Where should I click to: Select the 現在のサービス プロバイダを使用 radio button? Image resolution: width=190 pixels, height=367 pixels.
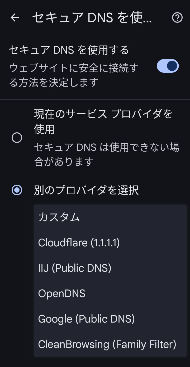tap(17, 138)
